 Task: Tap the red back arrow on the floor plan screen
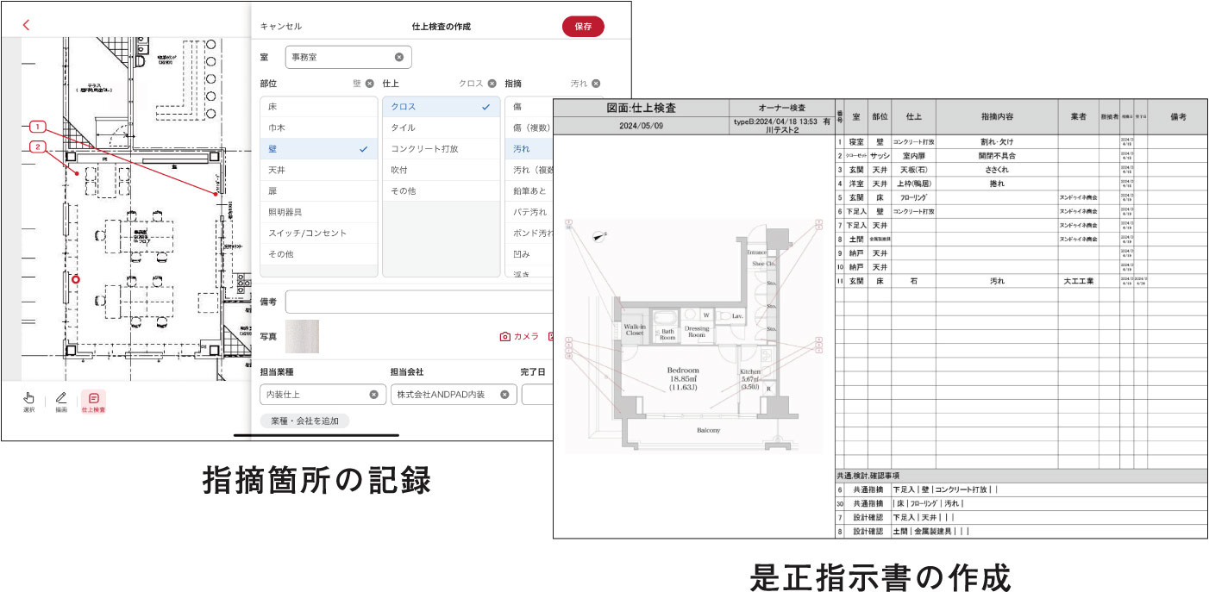pyautogui.click(x=26, y=25)
